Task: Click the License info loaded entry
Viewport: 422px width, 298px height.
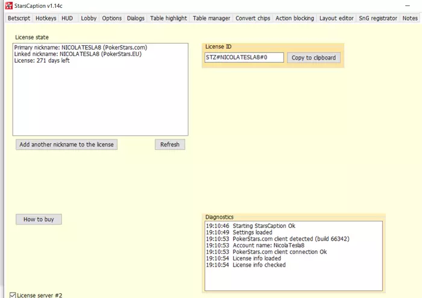Action: coord(244,258)
